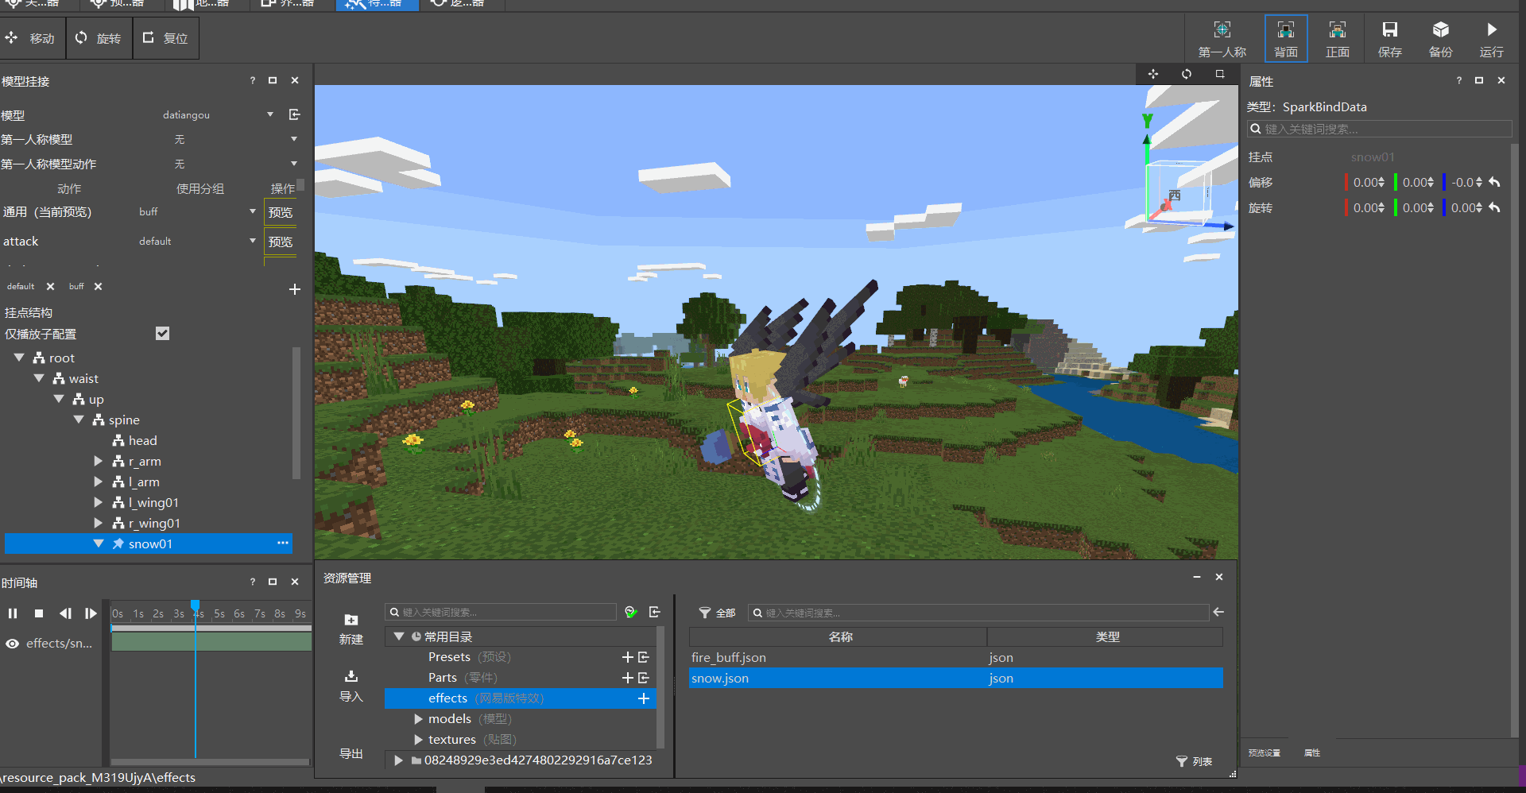Image resolution: width=1526 pixels, height=793 pixels.
Task: Remove the default group tag
Action: 50,286
